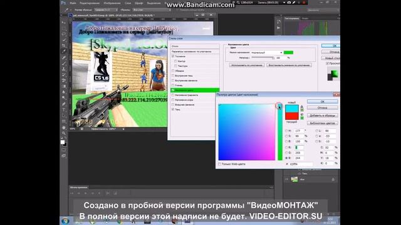Click the opacity slider in Layer Style
This screenshot has width=401, height=225.
(263, 57)
